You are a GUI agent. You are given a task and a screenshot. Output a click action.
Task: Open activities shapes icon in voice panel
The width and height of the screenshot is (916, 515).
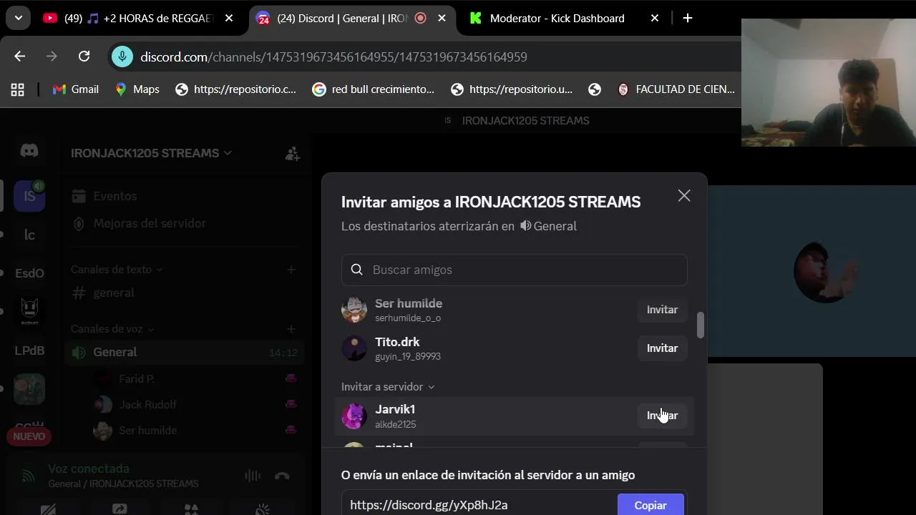(191, 509)
